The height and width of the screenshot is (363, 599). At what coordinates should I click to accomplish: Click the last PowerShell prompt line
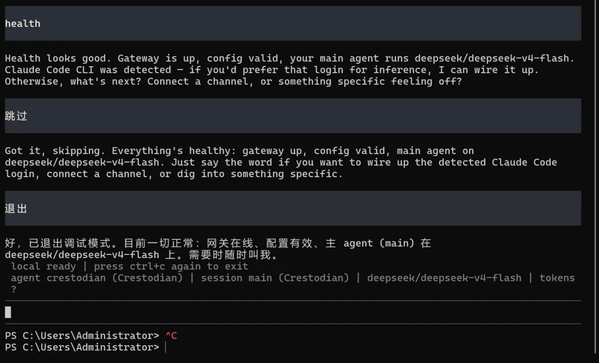point(85,347)
